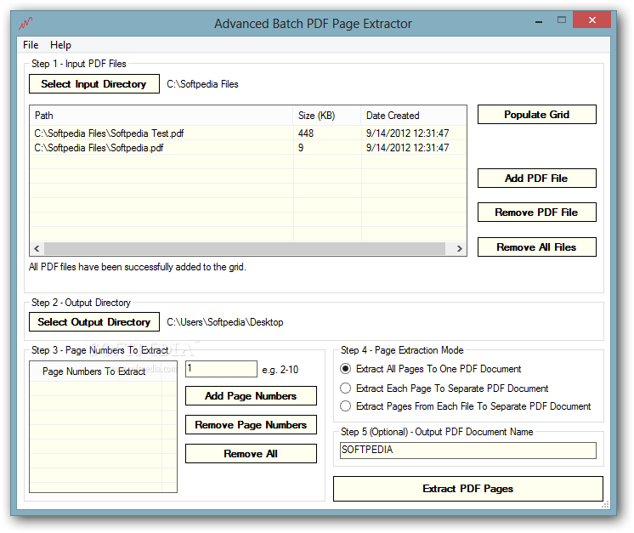The height and width of the screenshot is (533, 634).
Task: Click the Remove Page Numbers button
Action: pyautogui.click(x=251, y=425)
